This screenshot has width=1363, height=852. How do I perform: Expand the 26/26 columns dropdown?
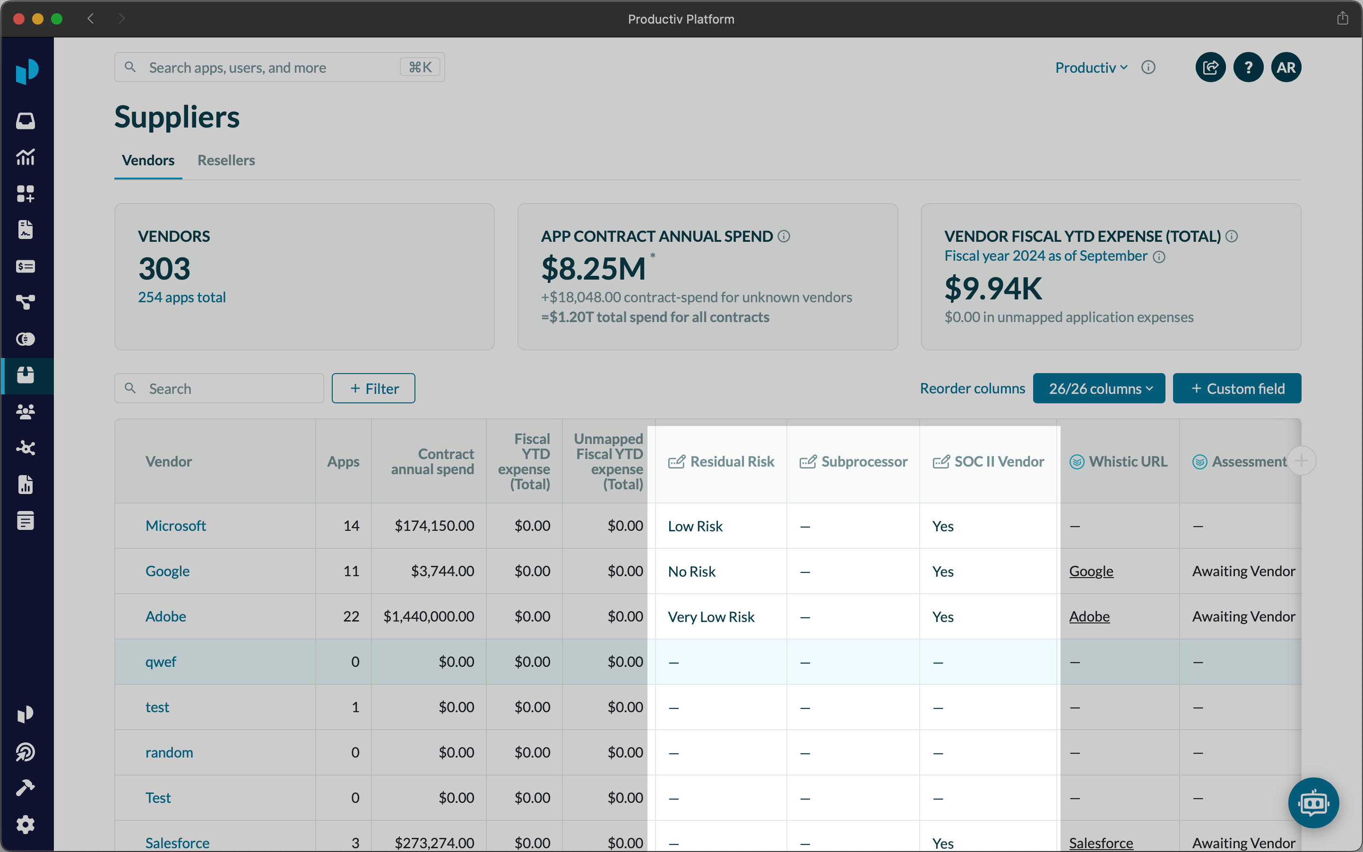(1098, 388)
